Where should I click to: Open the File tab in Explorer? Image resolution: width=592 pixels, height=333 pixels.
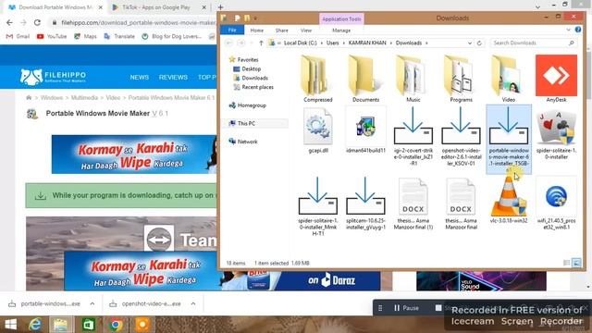point(232,31)
